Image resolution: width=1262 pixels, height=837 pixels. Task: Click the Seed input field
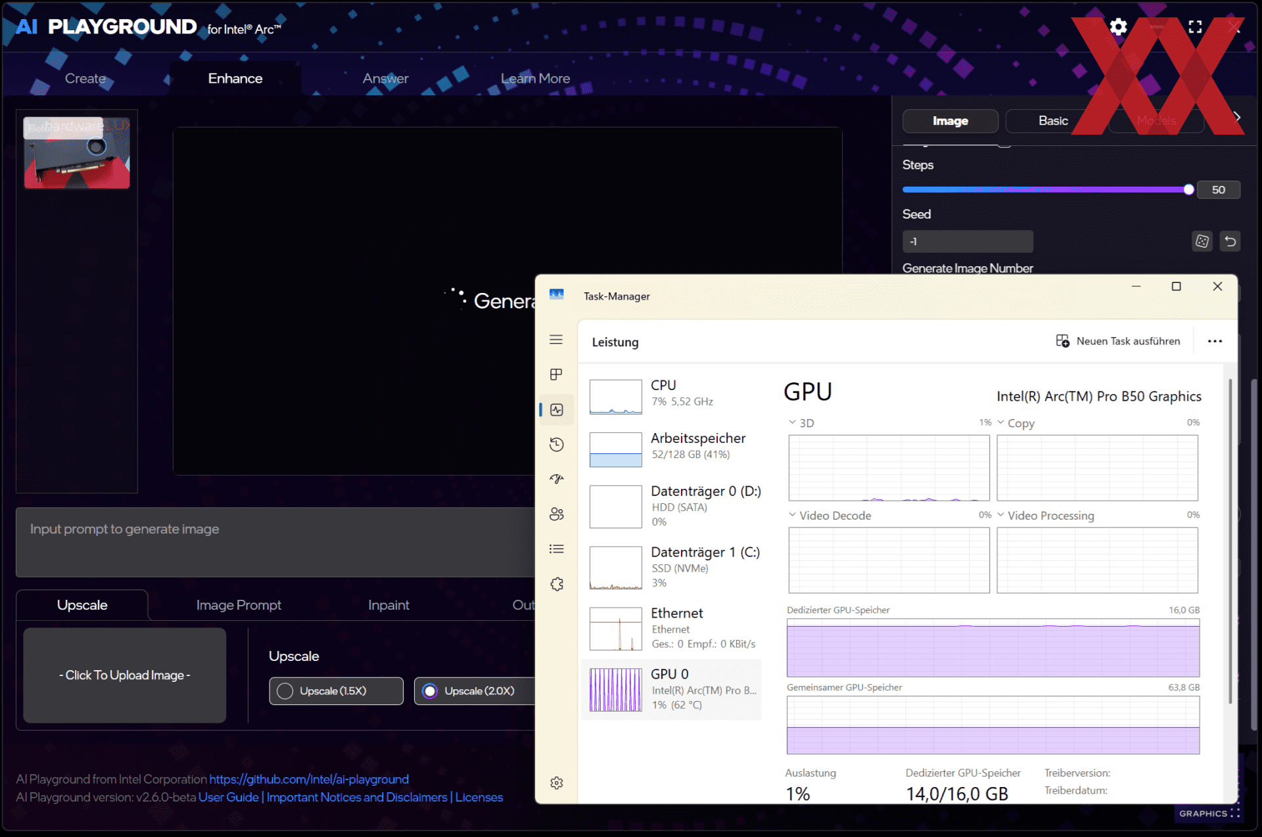click(x=968, y=242)
